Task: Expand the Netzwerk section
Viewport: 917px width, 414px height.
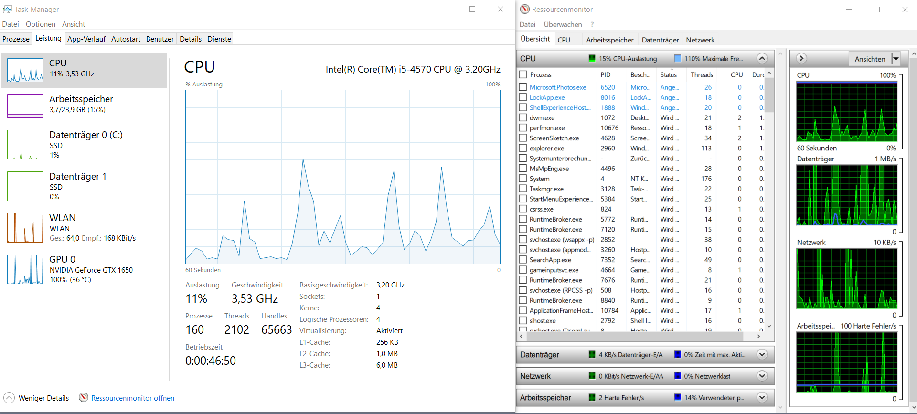Action: pyautogui.click(x=762, y=376)
